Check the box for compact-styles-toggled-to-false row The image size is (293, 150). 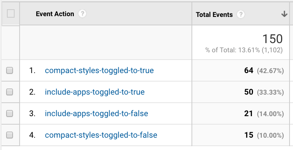point(10,135)
